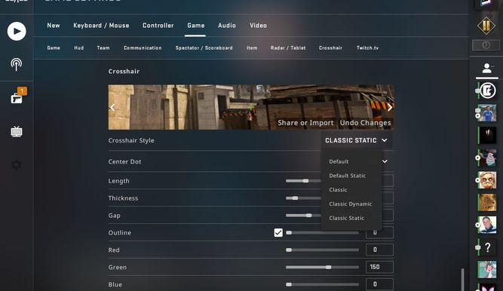Click the previous crosshair preview arrow
503x291 pixels.
tap(112, 108)
